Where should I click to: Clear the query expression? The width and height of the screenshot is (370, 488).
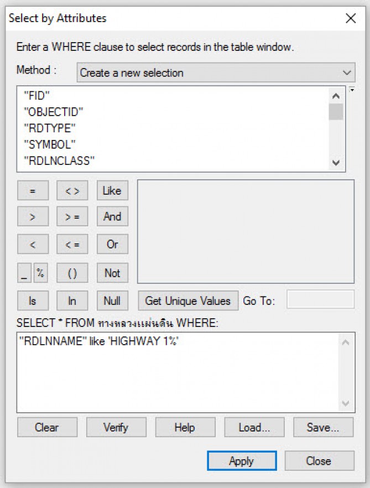click(x=47, y=427)
